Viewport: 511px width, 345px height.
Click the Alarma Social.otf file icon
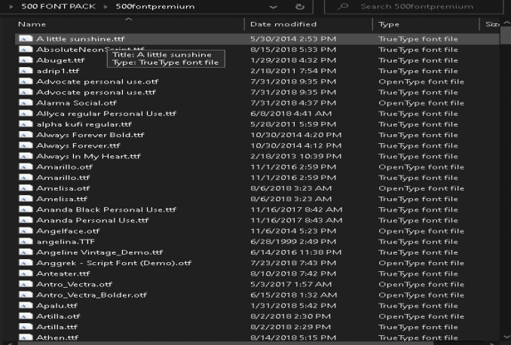(x=25, y=103)
